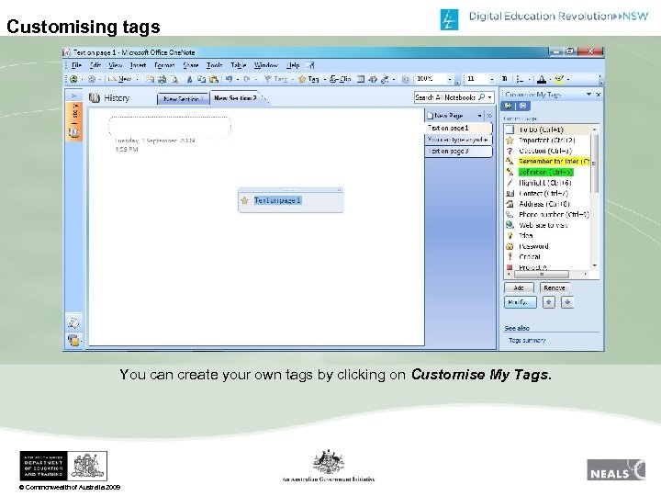Click the move tag up arrow button
The image size is (661, 496).
pyautogui.click(x=548, y=302)
